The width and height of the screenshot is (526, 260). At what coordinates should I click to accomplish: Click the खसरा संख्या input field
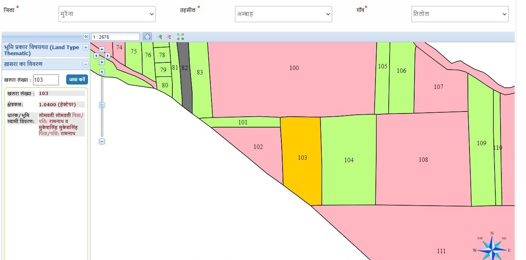pos(46,80)
